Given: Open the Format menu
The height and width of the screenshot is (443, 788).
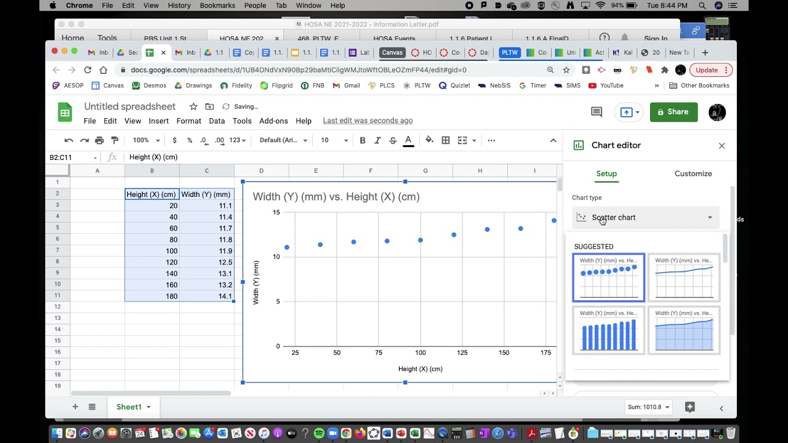Looking at the screenshot, I should (x=188, y=121).
